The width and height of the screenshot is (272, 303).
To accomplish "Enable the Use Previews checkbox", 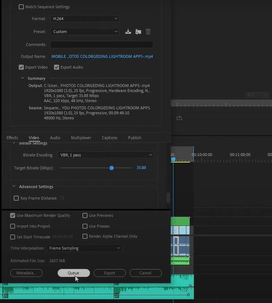I will pos(85,215).
